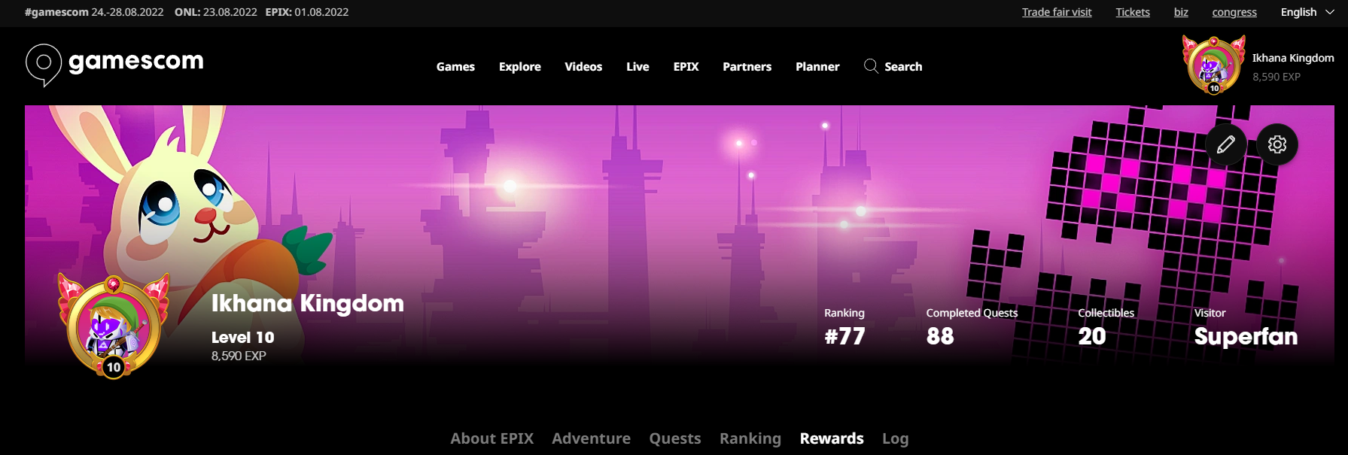The image size is (1348, 455).
Task: Follow the Trade fair visit link
Action: (x=1057, y=12)
